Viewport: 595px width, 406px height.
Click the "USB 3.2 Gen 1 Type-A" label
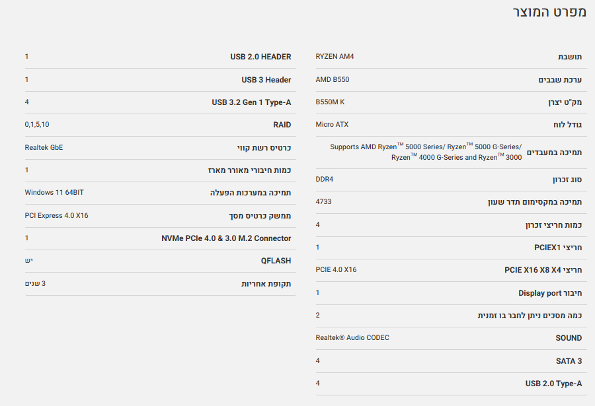point(251,102)
